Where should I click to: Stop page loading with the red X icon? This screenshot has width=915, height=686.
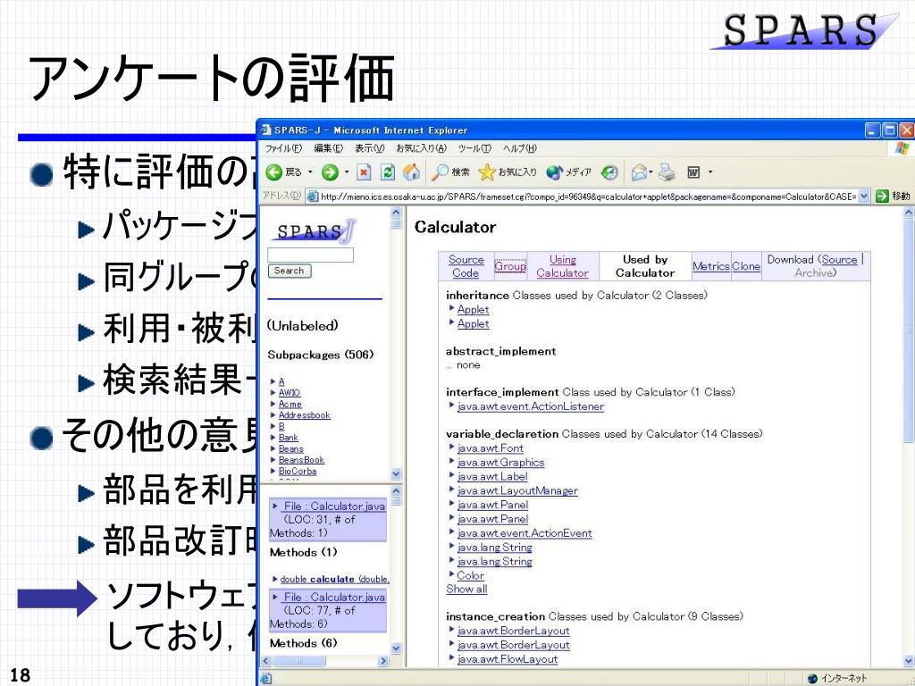365,172
